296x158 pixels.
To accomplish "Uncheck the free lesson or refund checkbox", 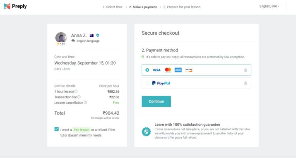I will coord(56,129).
